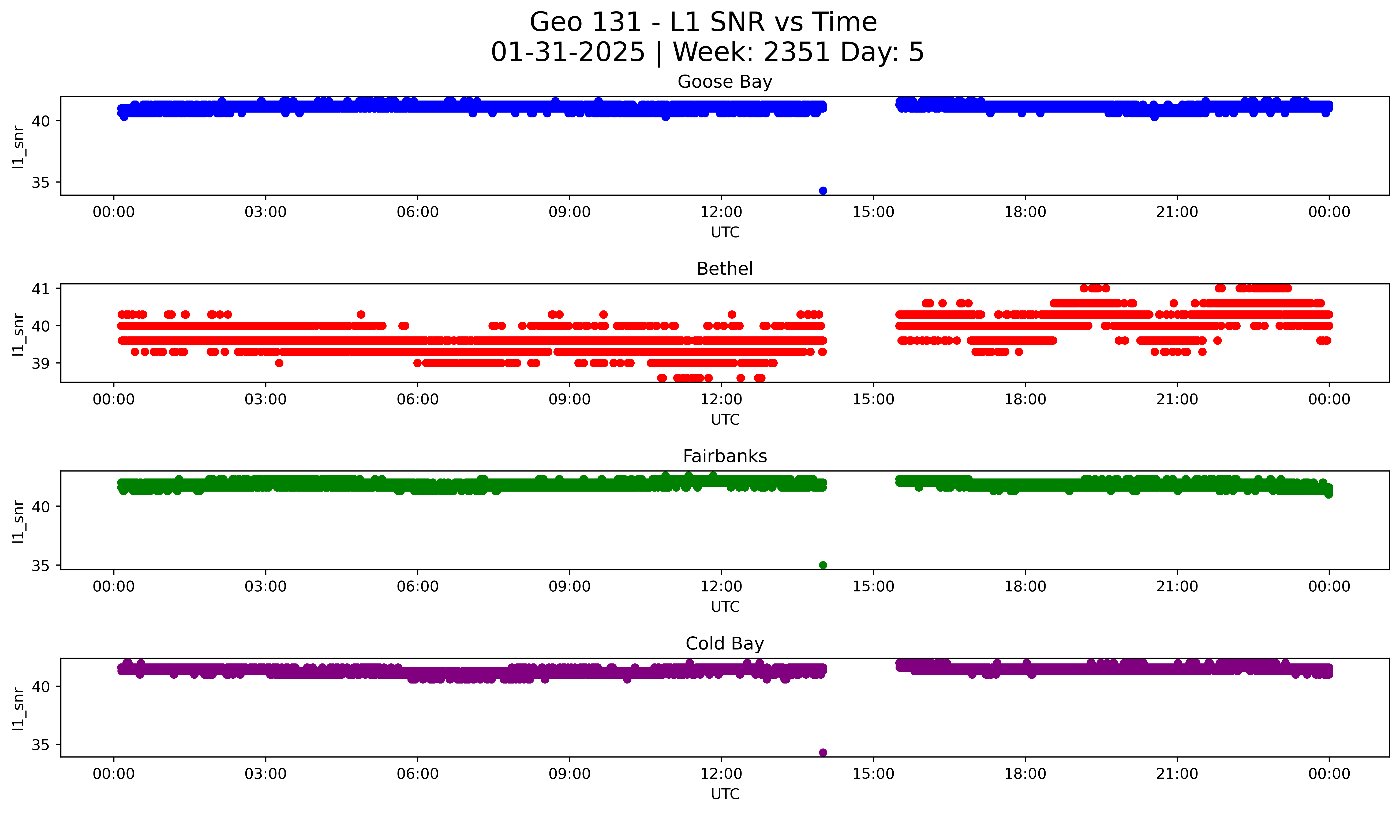Click the 12:00 tick label under the Goose Bay plot
Viewport: 1400px width, 813px height.
point(721,212)
